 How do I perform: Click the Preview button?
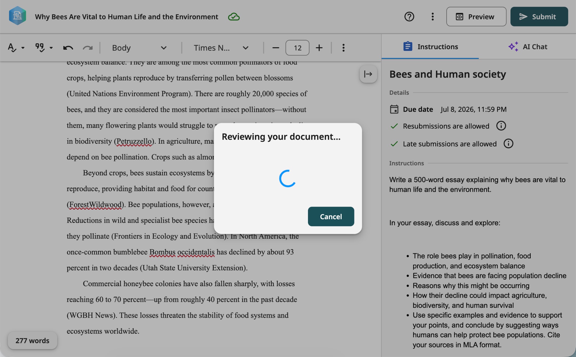[476, 17]
